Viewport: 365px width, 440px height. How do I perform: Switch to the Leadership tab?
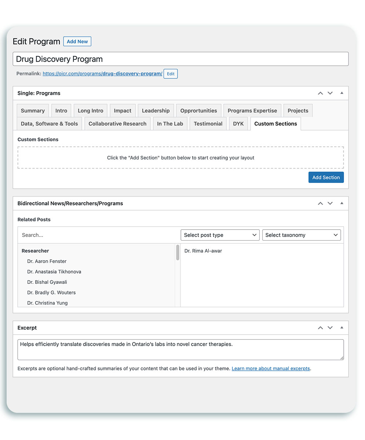[x=156, y=111]
